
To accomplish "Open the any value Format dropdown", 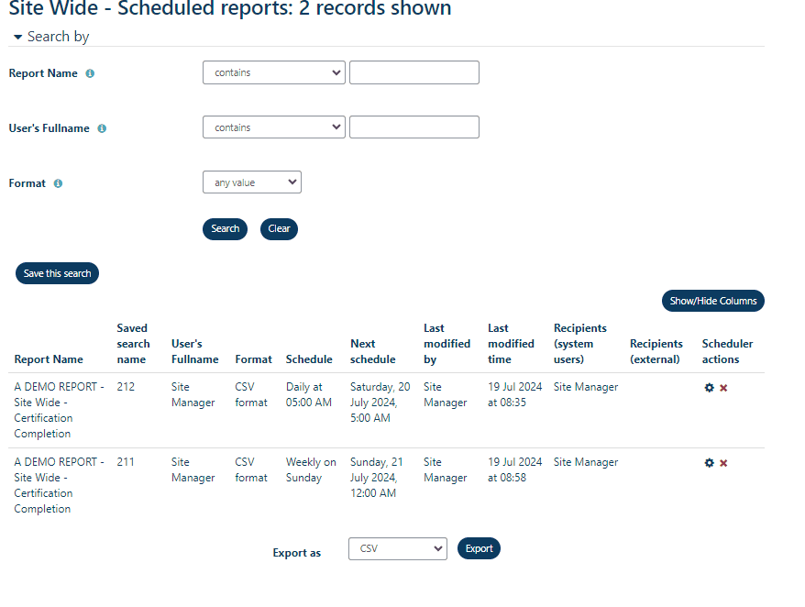I will click(251, 182).
